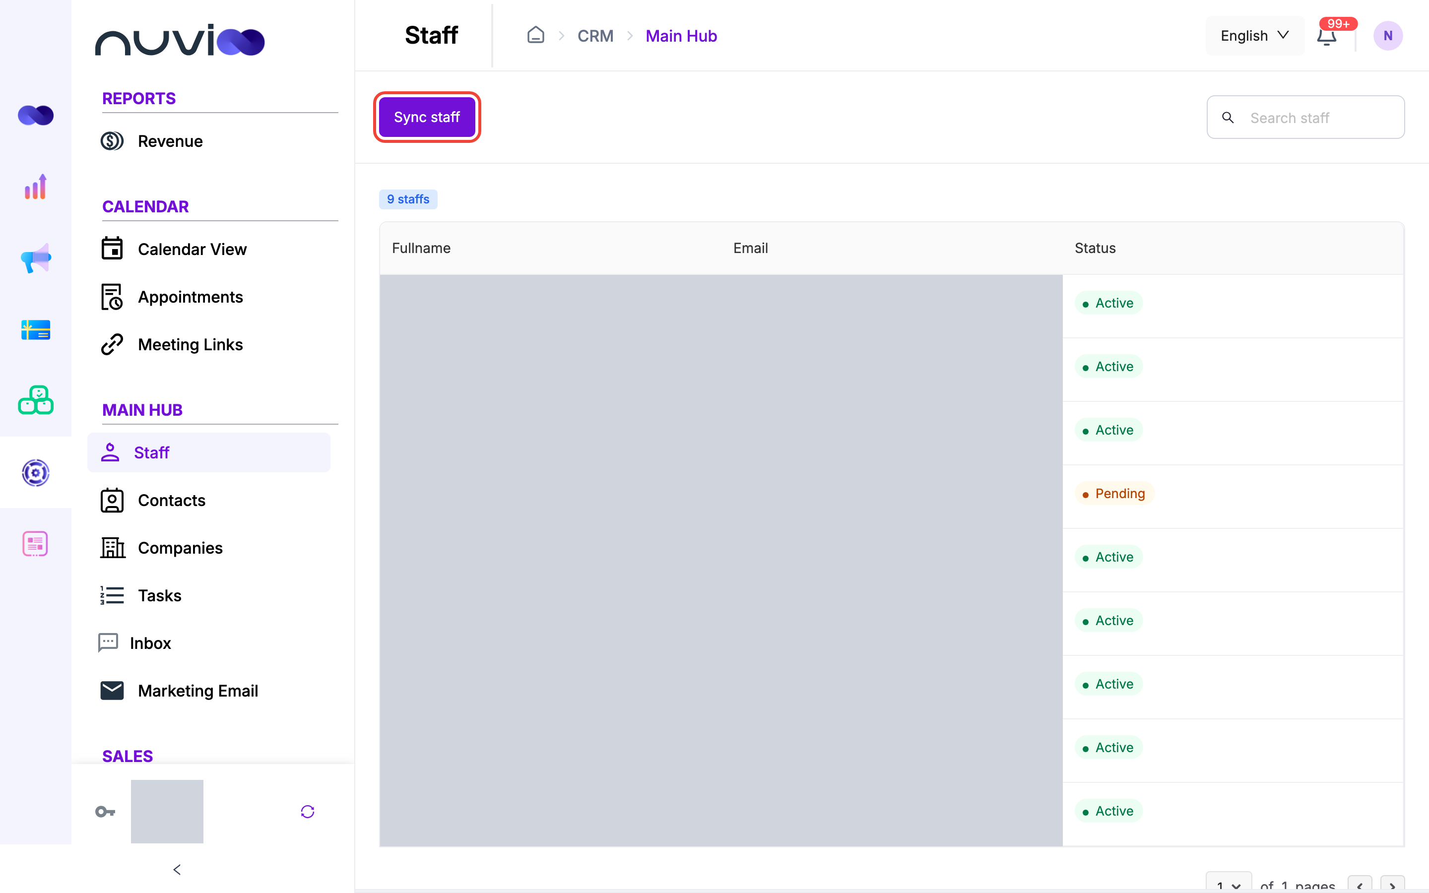Screen dimensions: 1429x893
Task: Open the notifications bell with the 99+ badge
Action: [x=1327, y=35]
